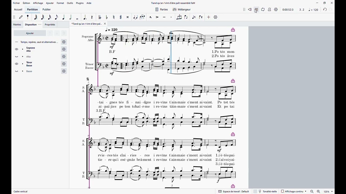Open the Plugins menu
The width and height of the screenshot is (346, 194).
[80, 3]
